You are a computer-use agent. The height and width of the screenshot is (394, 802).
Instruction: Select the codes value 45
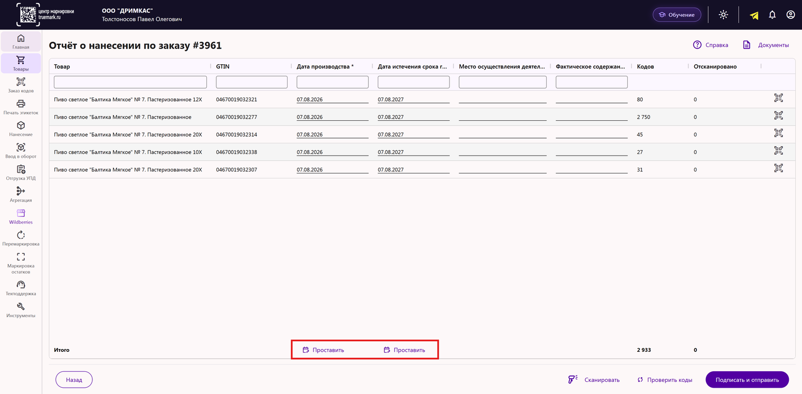pos(640,134)
